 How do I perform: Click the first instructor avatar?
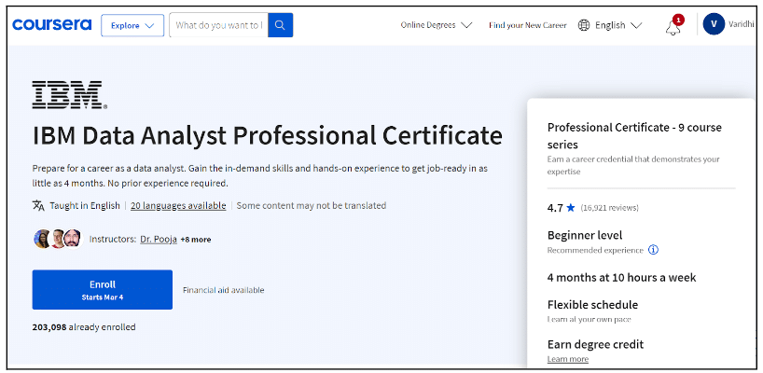click(x=42, y=239)
